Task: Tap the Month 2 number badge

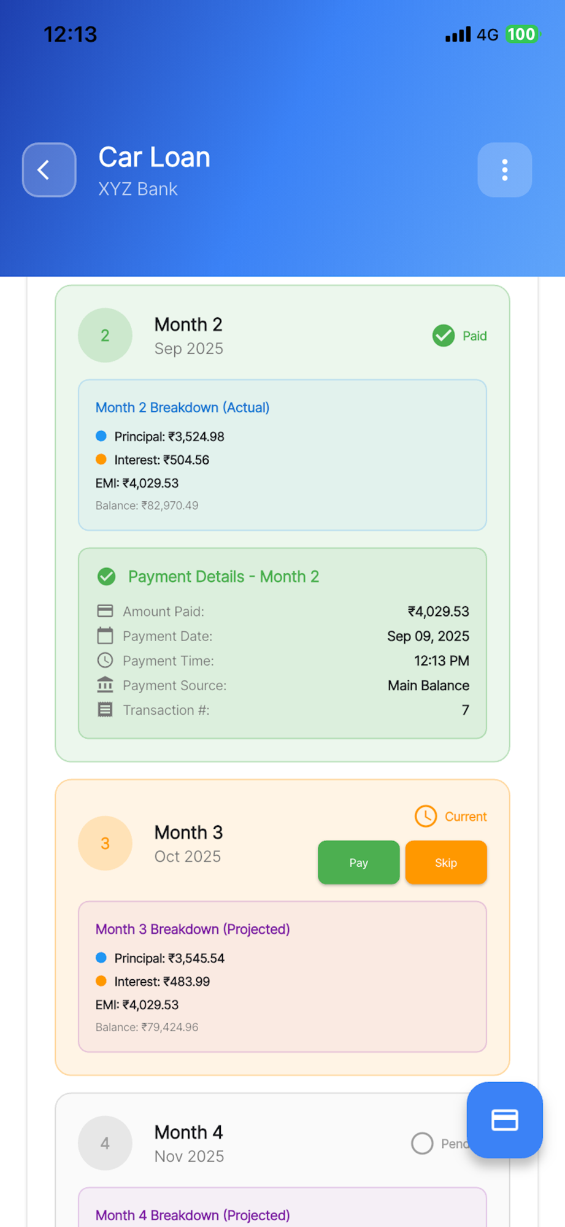Action: point(105,335)
